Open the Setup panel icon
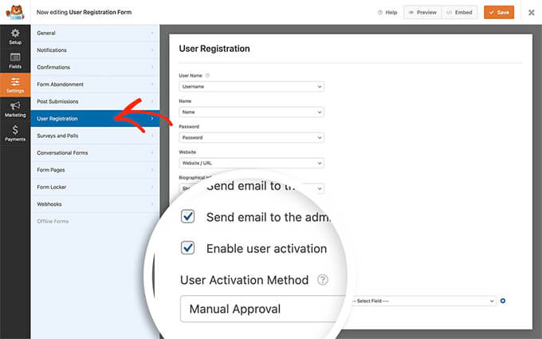This screenshot has width=542, height=339. 15,36
